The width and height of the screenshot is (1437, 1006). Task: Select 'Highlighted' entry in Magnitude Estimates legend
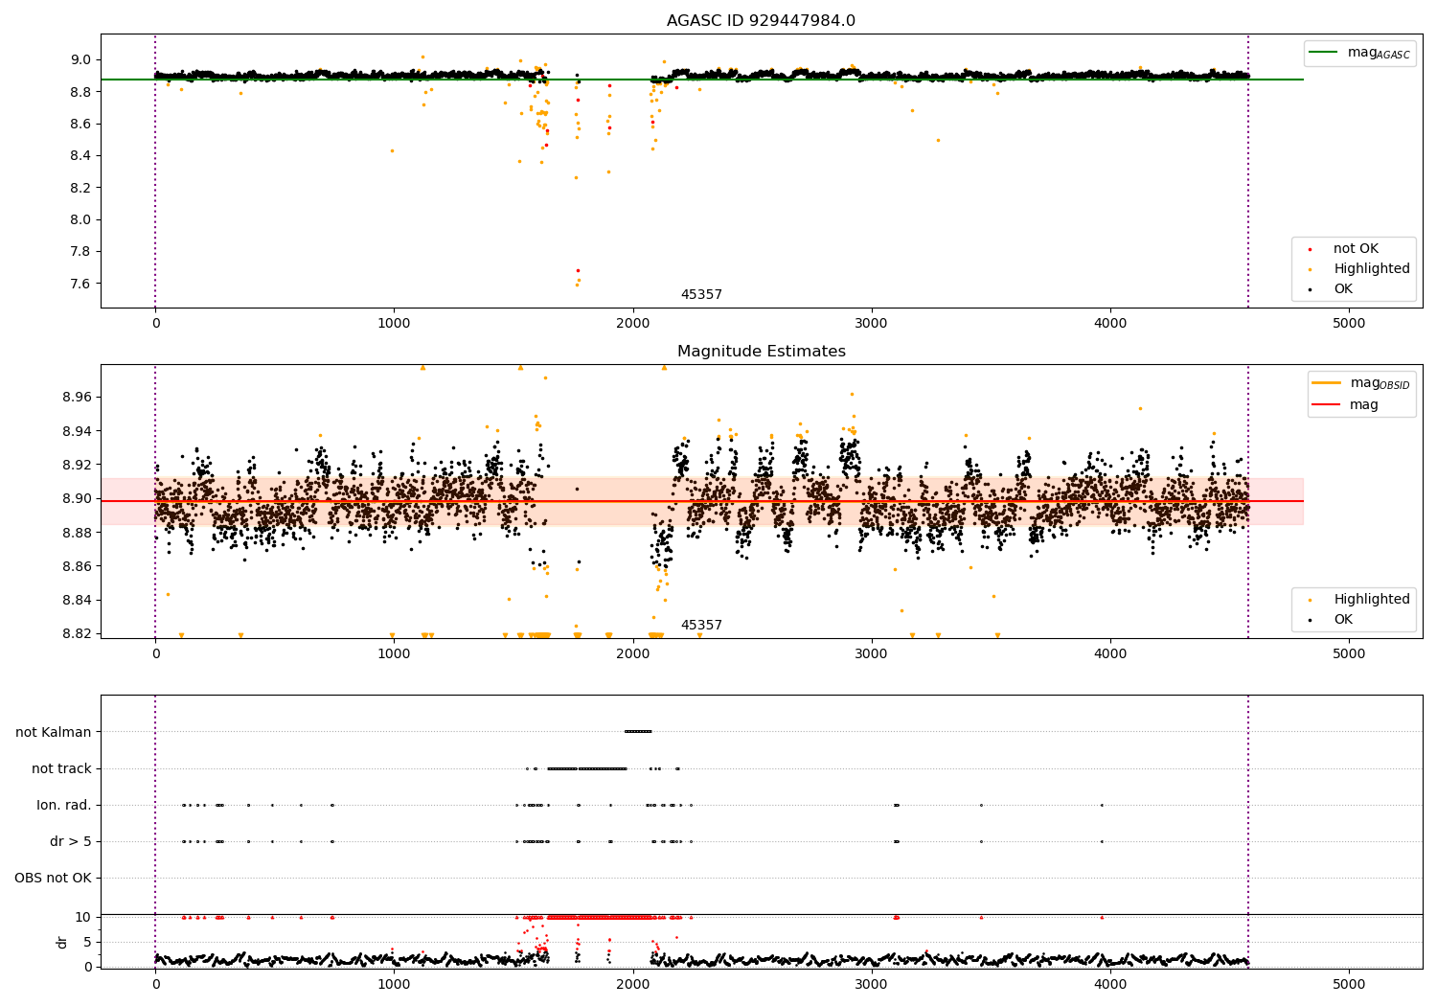click(1372, 600)
